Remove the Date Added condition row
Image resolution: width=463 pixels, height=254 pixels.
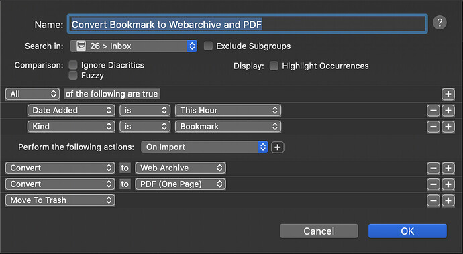[433, 111]
